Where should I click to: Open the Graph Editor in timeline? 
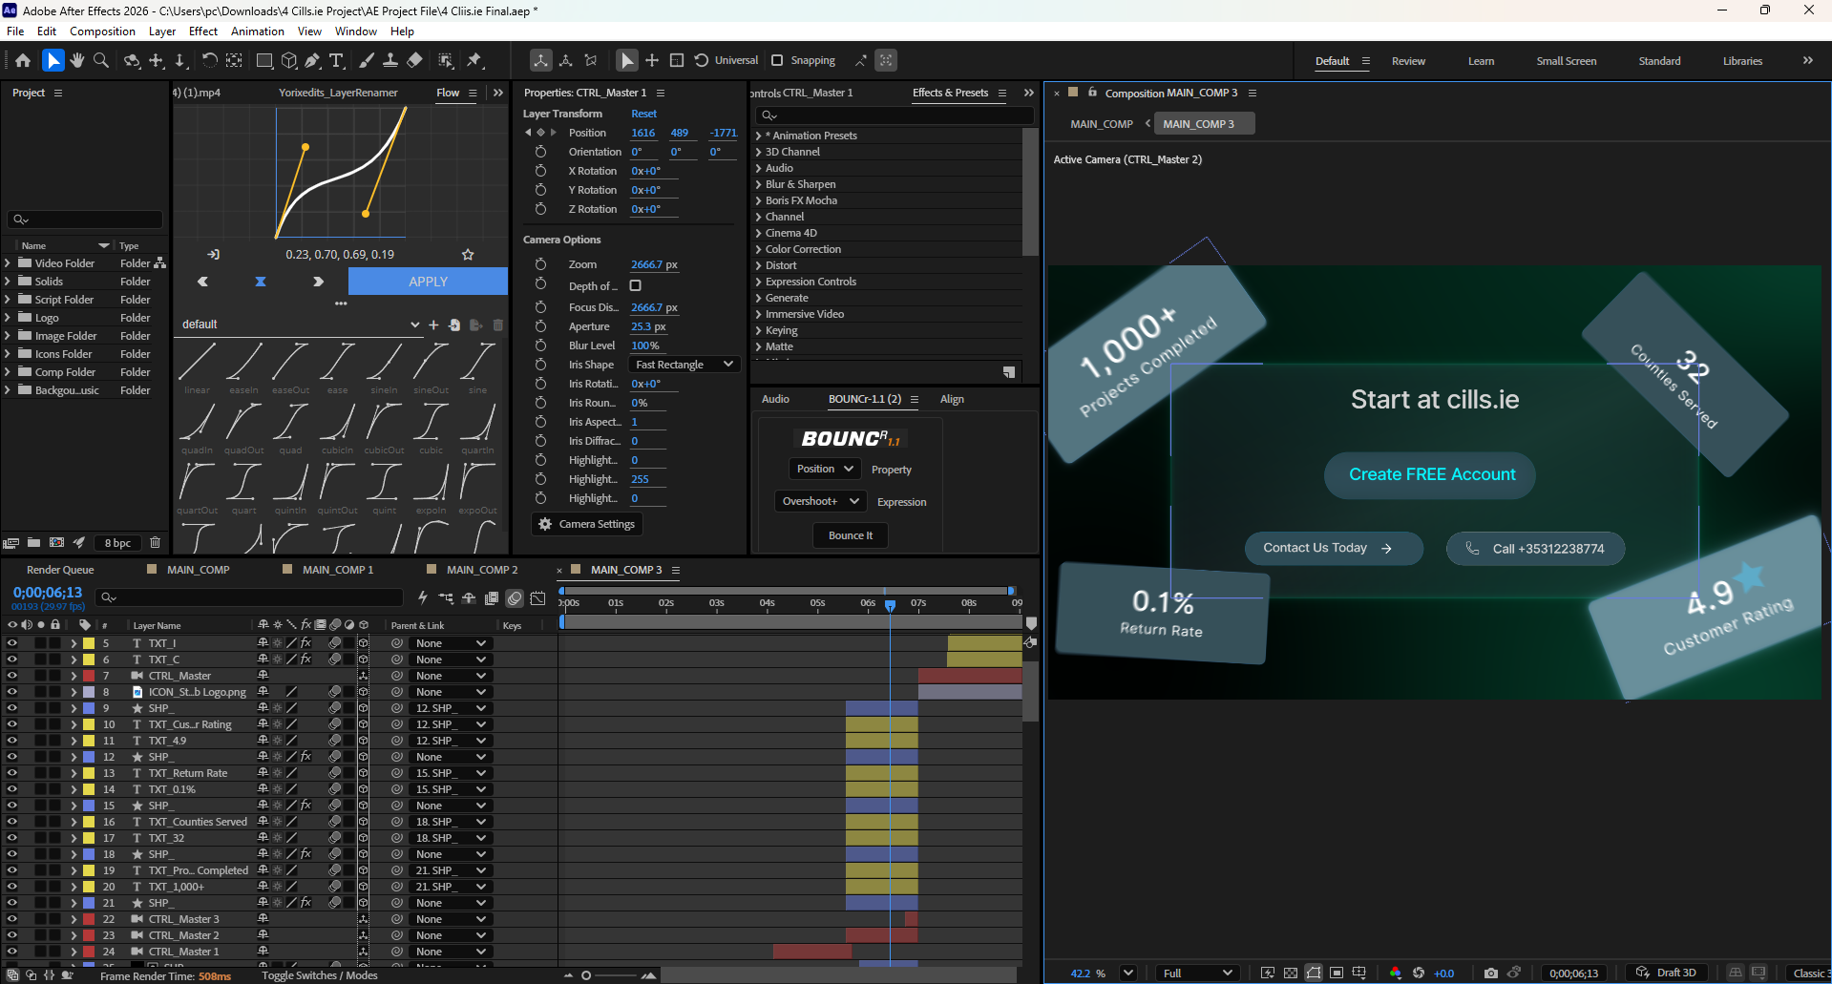(x=538, y=598)
